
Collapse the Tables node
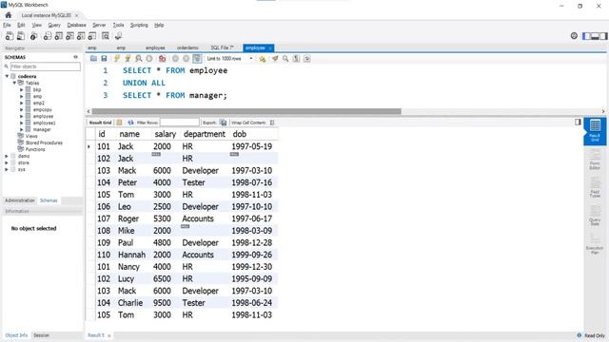14,83
